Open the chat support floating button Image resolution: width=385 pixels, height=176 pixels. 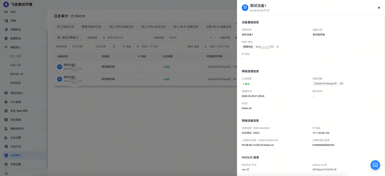click(375, 165)
